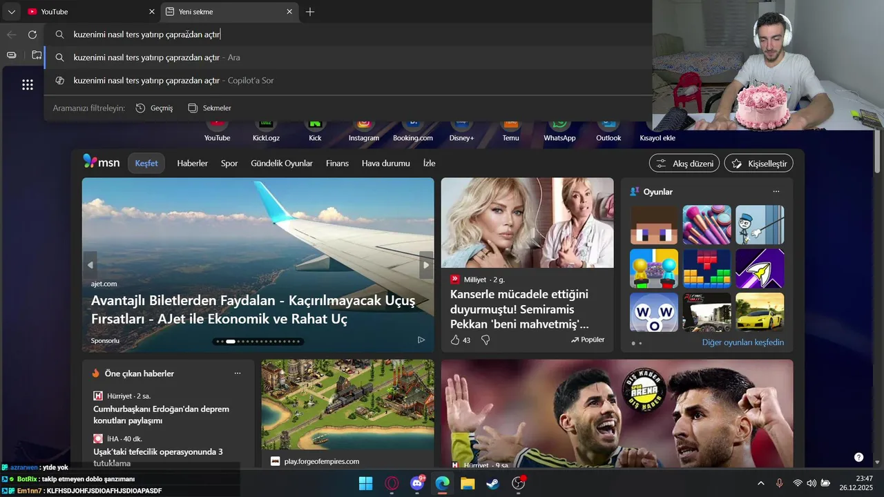This screenshot has width=884, height=497.
Task: Choose the Copilot'a Sor suggestion
Action: pos(348,81)
